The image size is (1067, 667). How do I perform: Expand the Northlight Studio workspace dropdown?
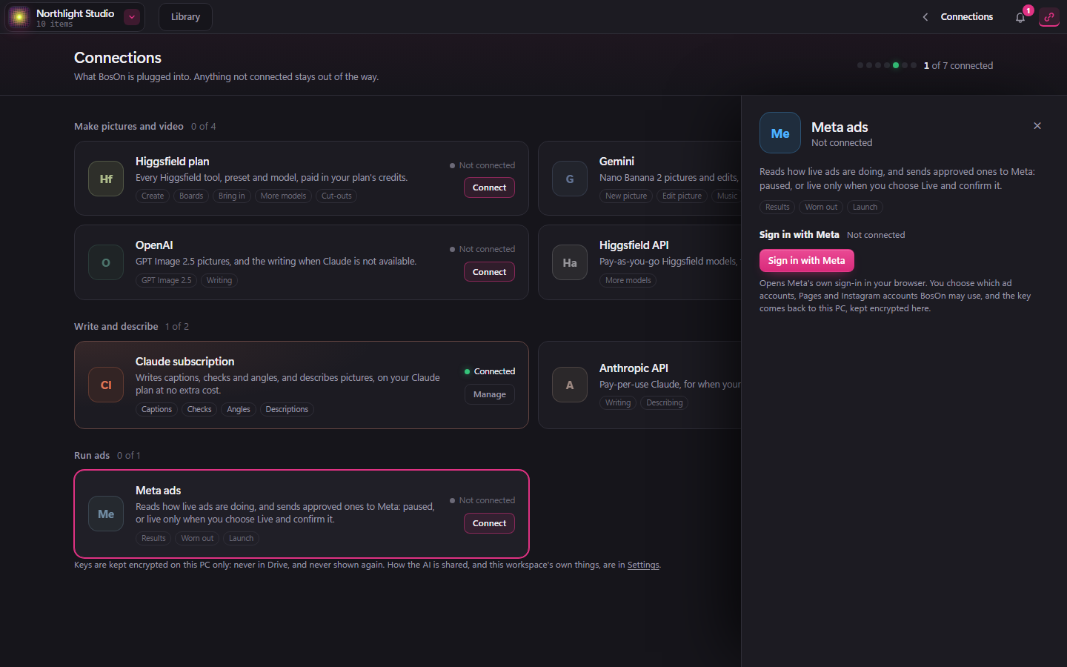point(132,17)
